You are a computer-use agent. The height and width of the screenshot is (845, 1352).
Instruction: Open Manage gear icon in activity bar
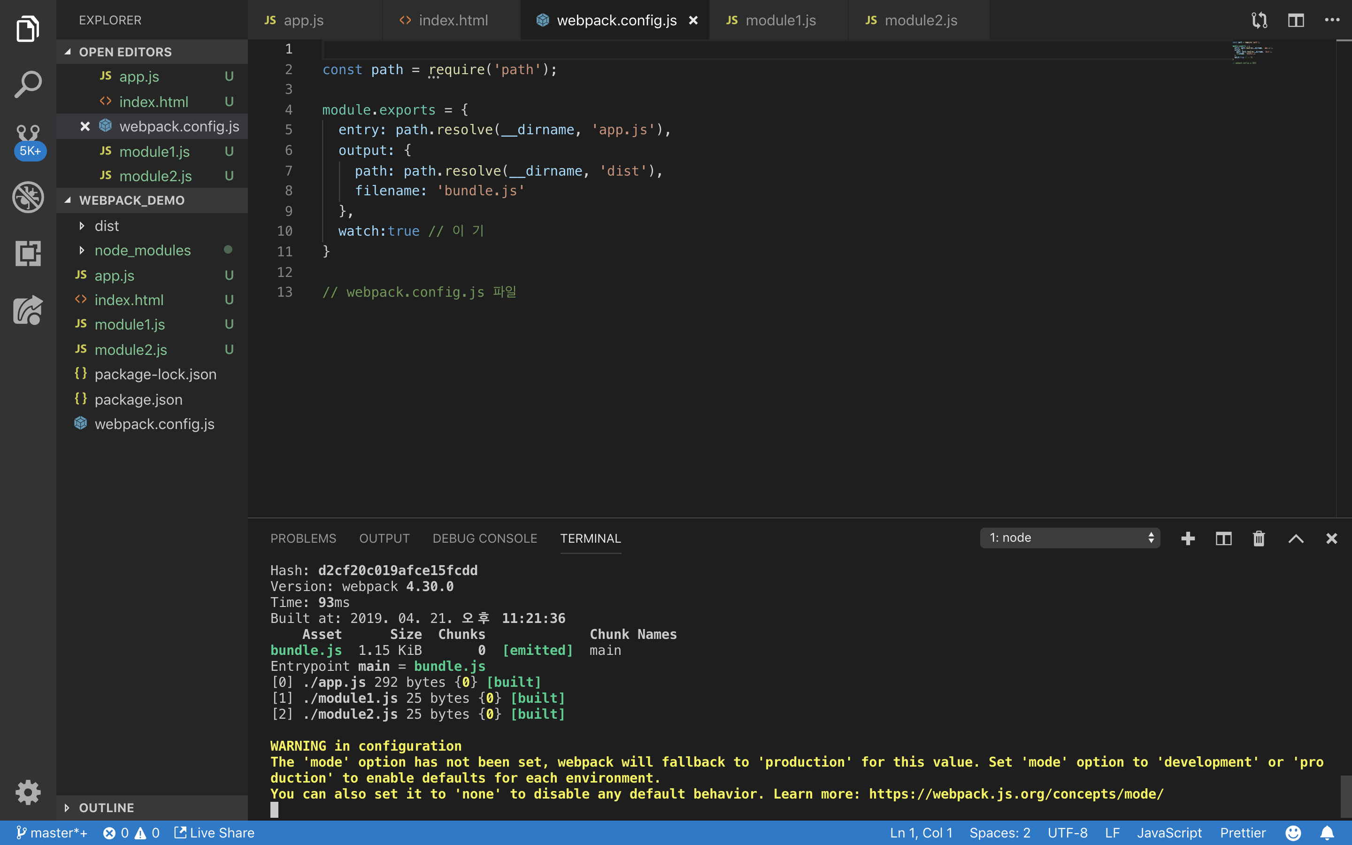[x=28, y=792]
